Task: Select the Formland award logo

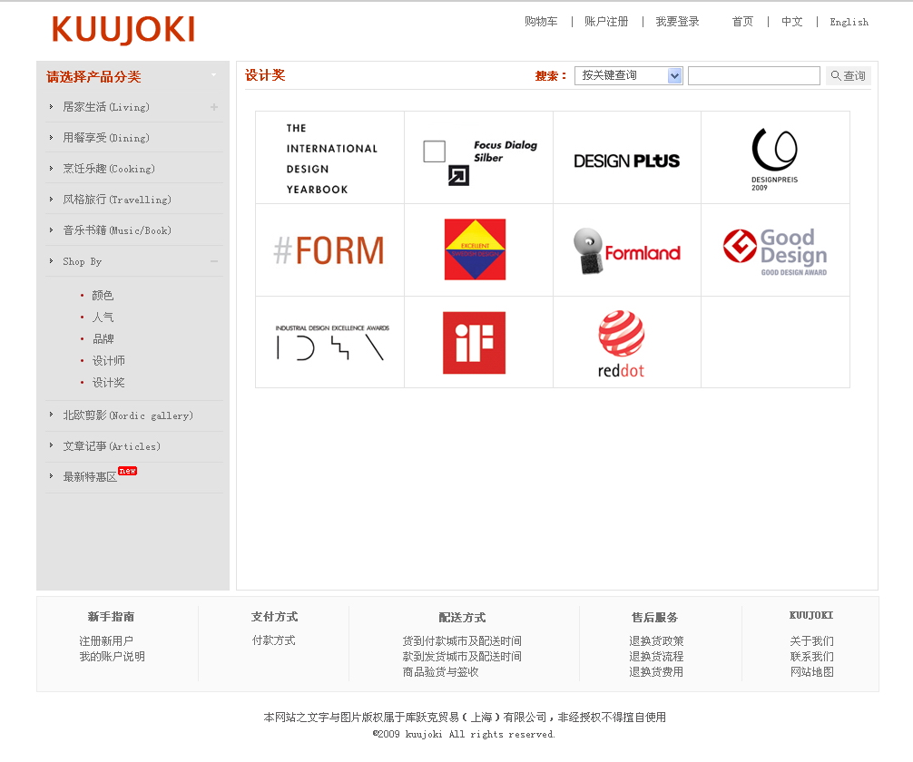Action: click(x=626, y=251)
